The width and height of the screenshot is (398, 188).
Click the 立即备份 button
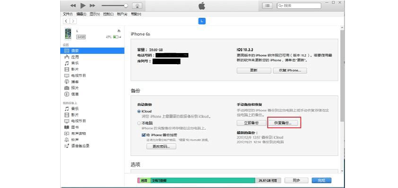[251, 123]
